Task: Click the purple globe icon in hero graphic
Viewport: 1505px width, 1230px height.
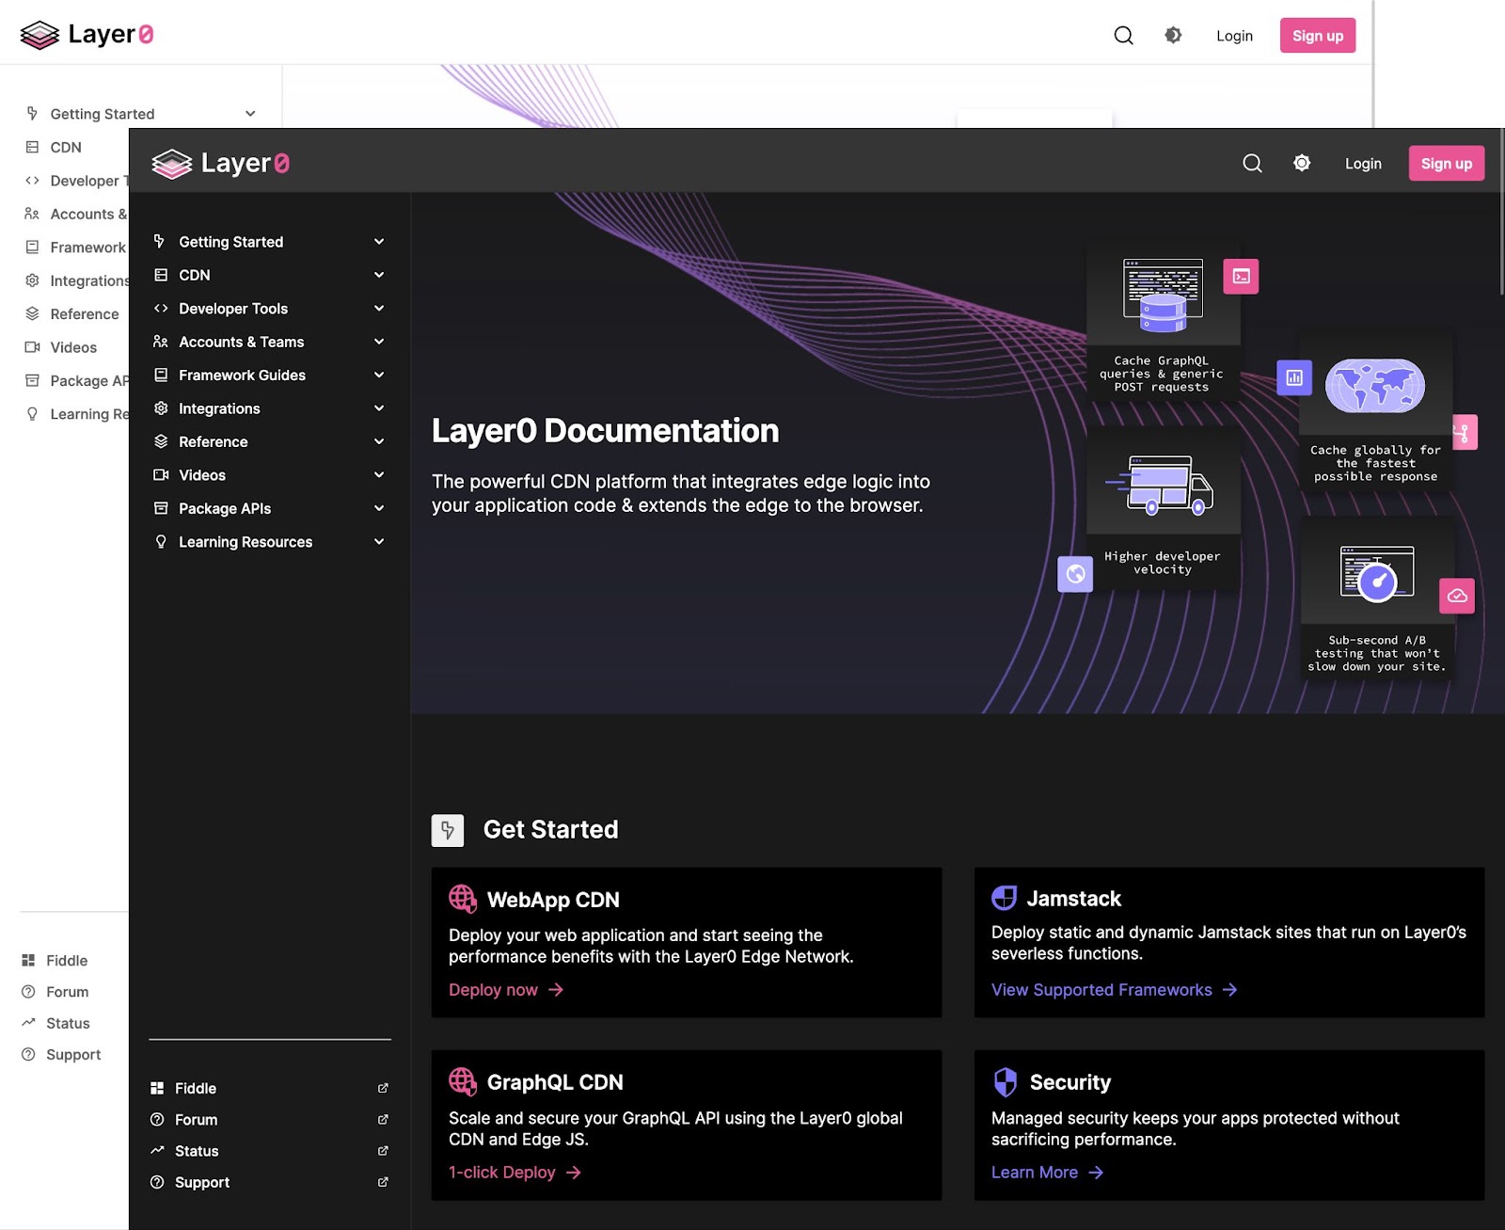Action: [x=1075, y=574]
